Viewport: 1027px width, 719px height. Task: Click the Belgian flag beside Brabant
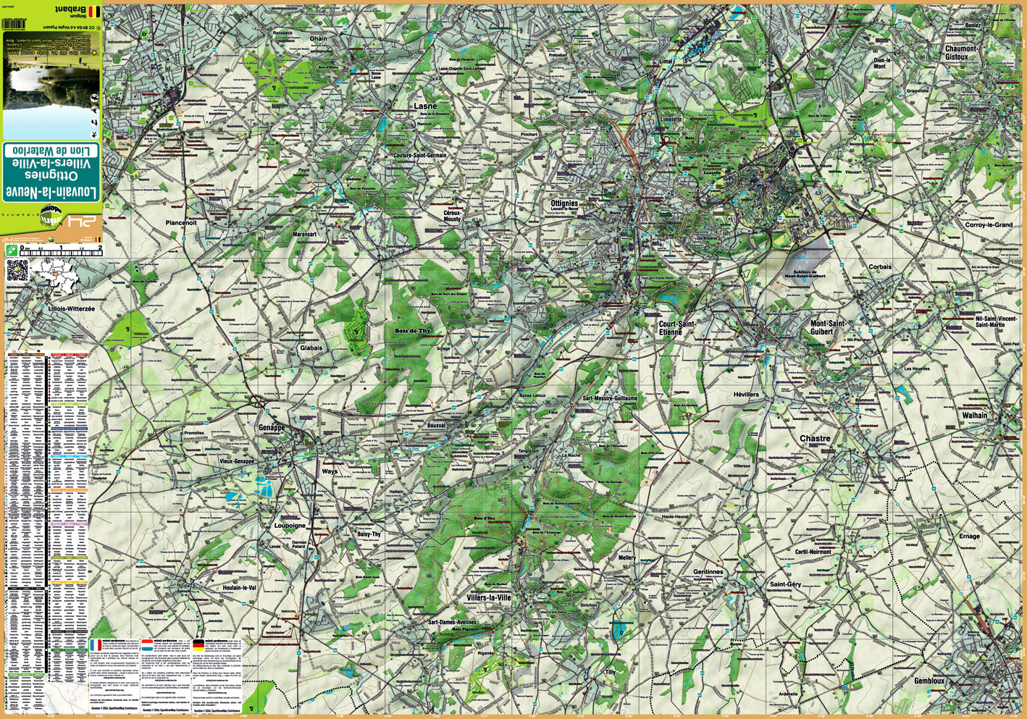tap(94, 11)
